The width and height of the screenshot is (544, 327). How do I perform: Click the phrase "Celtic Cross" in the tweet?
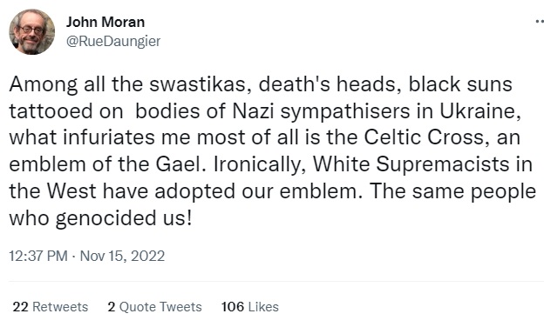click(x=425, y=137)
